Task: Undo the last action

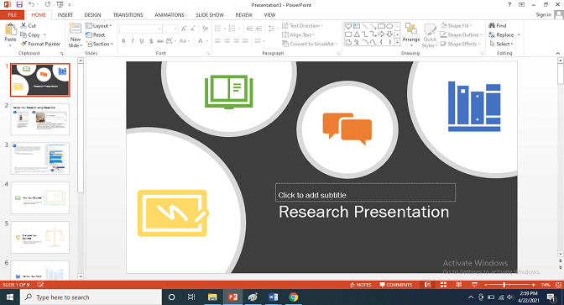Action: [31, 5]
